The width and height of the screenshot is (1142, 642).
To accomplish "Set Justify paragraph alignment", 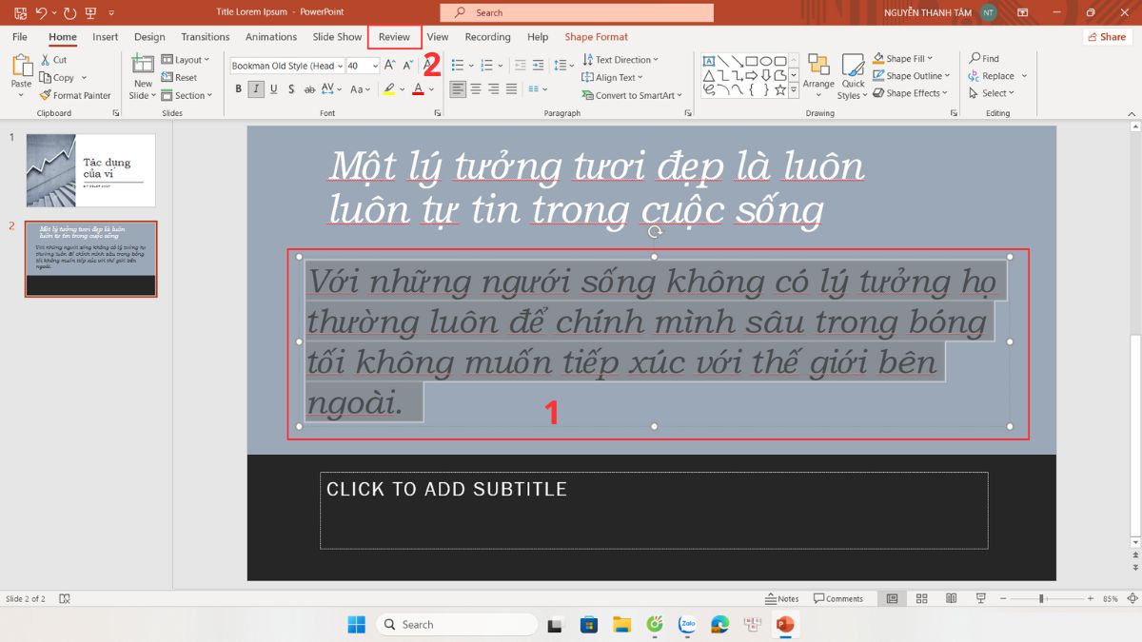I will click(x=511, y=89).
